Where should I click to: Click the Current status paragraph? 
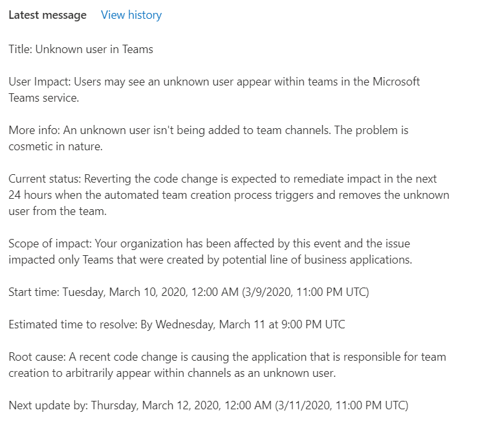(229, 195)
